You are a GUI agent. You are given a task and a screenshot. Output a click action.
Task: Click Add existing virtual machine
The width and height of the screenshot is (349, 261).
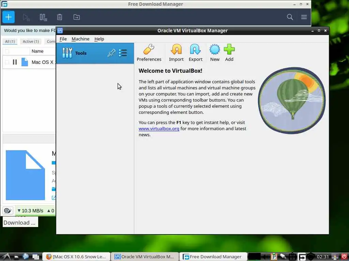pos(229,53)
